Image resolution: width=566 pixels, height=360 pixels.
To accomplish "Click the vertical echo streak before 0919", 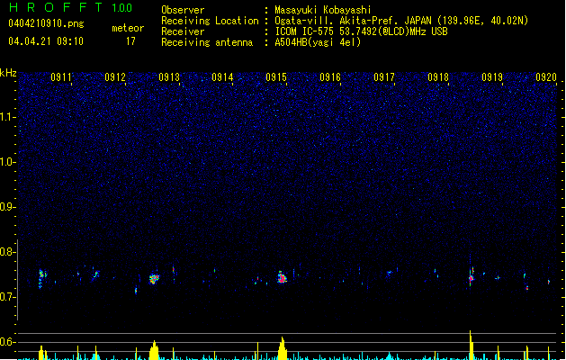I will point(471,275).
